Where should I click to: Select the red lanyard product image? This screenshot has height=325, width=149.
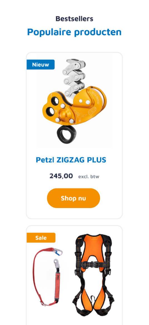click(48, 277)
